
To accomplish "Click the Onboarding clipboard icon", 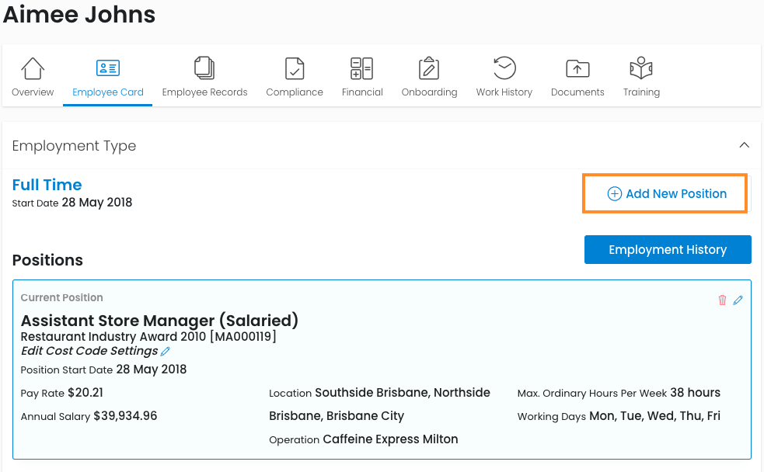I will tap(429, 69).
